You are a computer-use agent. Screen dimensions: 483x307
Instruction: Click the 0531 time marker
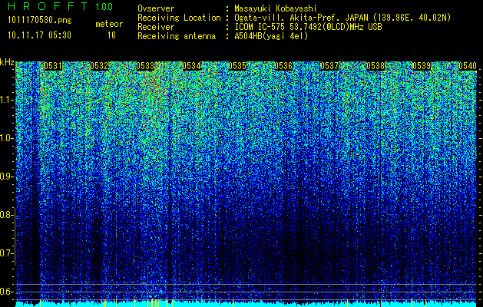click(53, 66)
